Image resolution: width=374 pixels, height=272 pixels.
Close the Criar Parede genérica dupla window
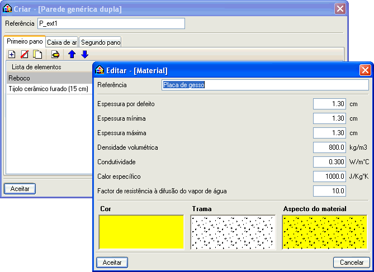[340, 9]
